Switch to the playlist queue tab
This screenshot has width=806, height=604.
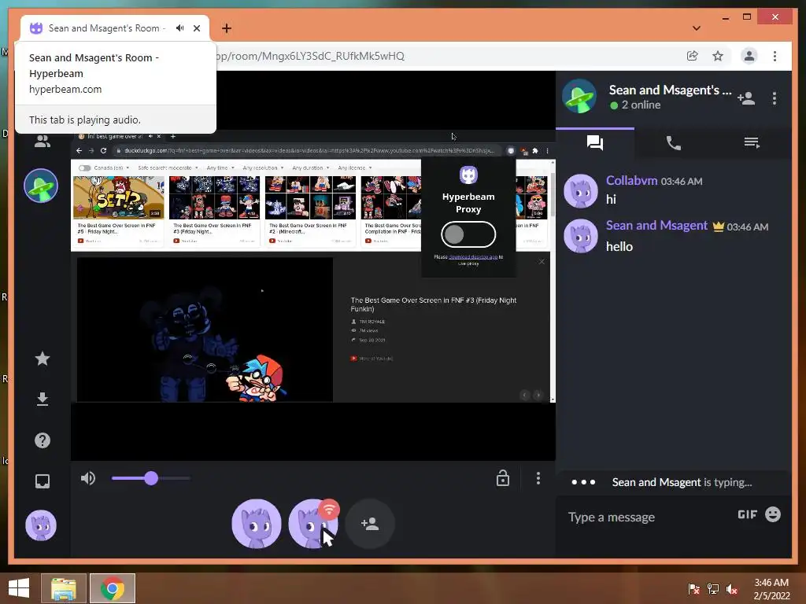(x=752, y=143)
